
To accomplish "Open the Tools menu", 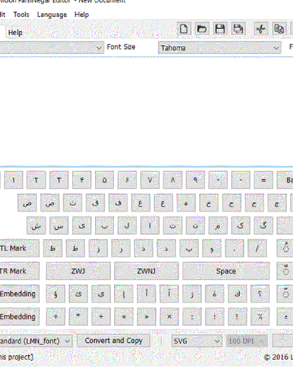I will (21, 15).
